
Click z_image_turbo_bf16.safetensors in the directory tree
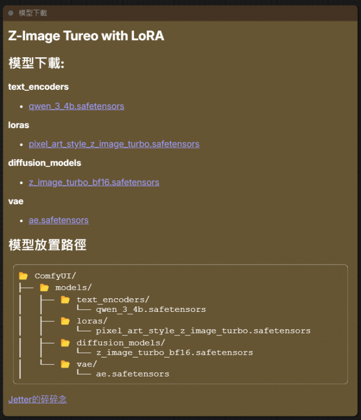pos(174,353)
